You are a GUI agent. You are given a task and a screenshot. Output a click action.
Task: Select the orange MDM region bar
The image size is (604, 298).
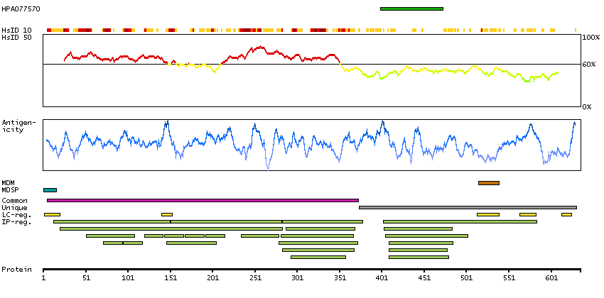click(488, 183)
